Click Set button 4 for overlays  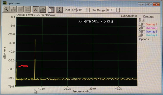(140, 35)
